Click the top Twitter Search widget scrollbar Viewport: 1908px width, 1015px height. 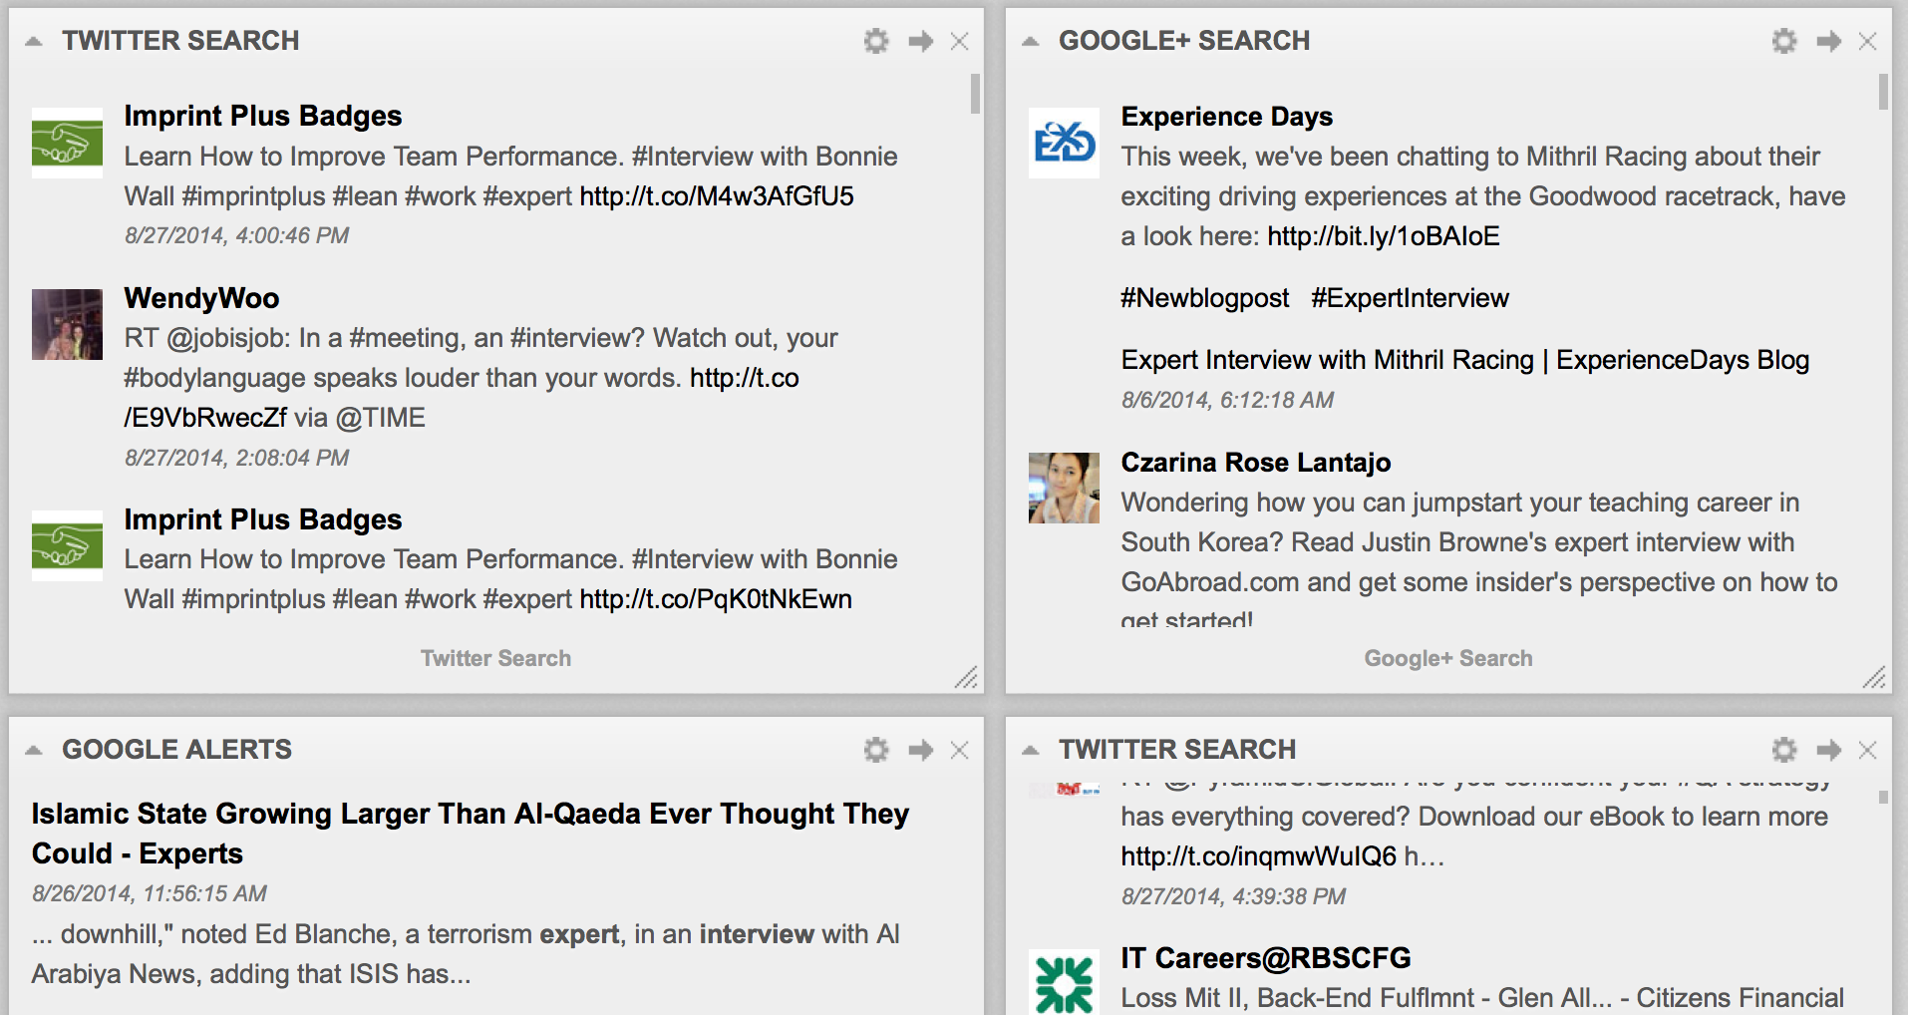click(975, 94)
